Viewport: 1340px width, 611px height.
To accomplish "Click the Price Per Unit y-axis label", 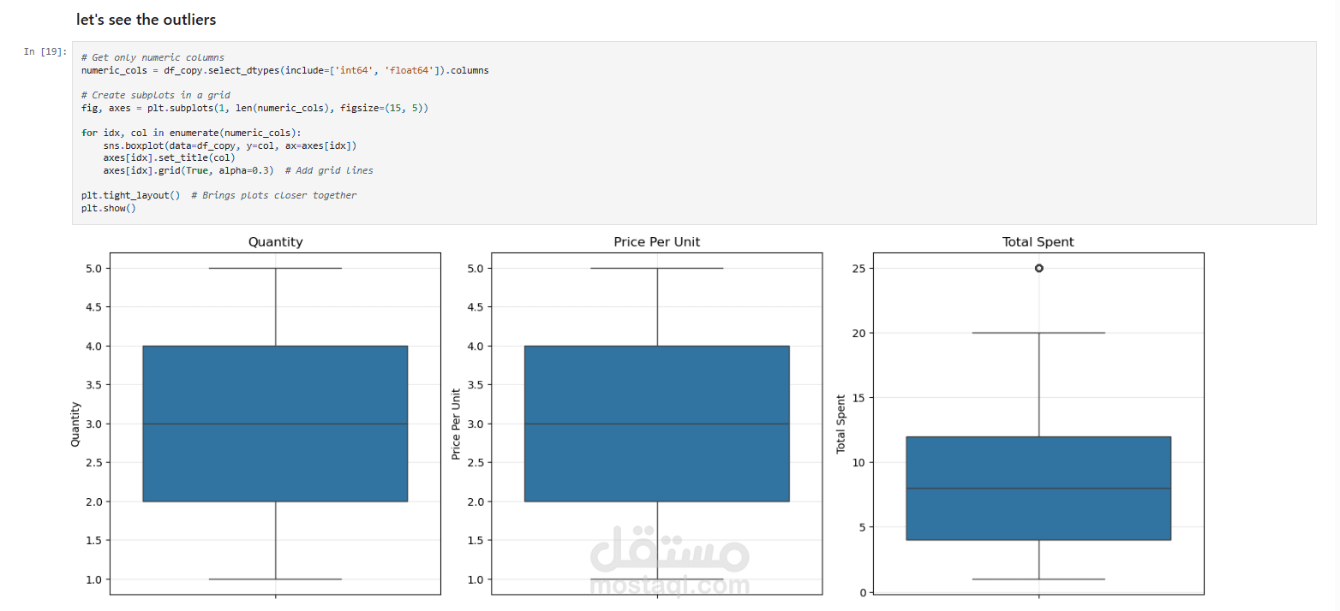I will [457, 424].
